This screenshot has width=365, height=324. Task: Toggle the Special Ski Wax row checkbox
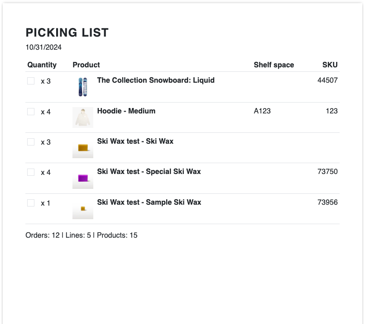click(x=31, y=172)
